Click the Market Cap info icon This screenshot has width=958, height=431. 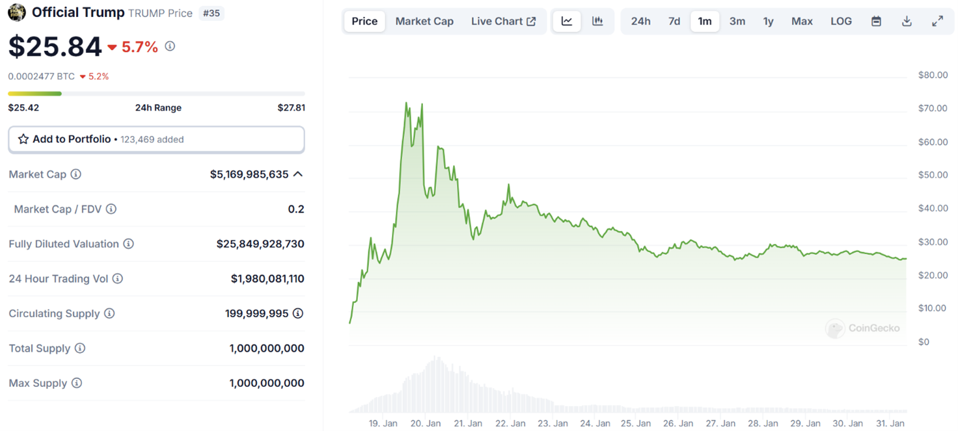pyautogui.click(x=76, y=174)
